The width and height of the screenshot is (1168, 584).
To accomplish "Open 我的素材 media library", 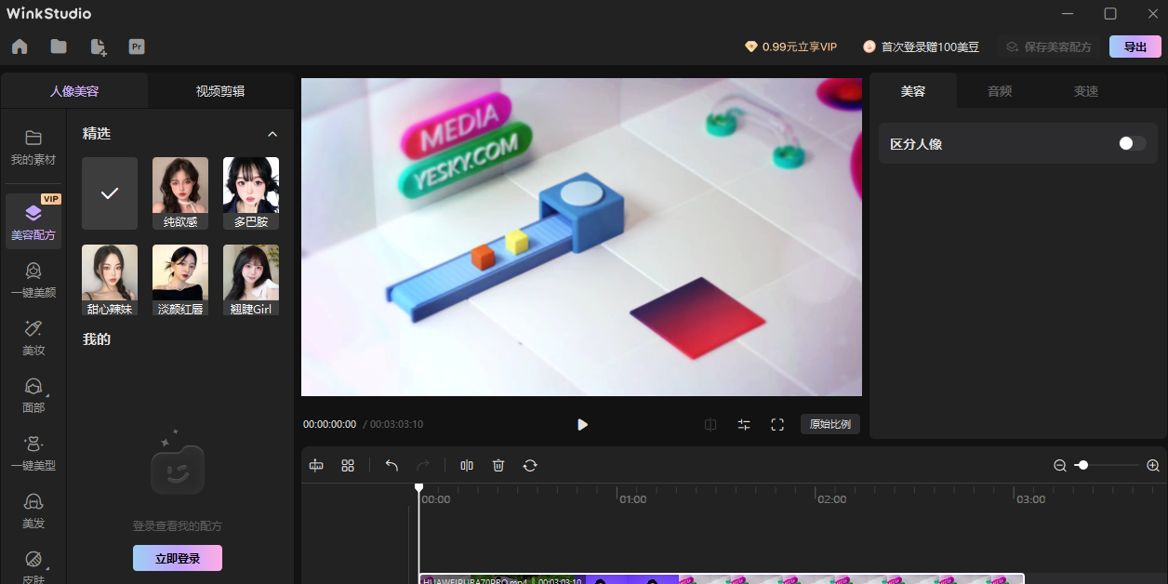I will 33,149.
